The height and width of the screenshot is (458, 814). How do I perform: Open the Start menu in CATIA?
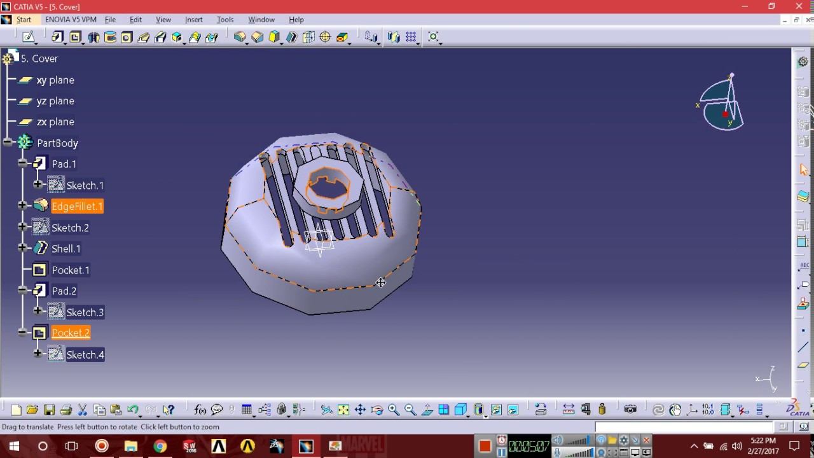pos(24,20)
